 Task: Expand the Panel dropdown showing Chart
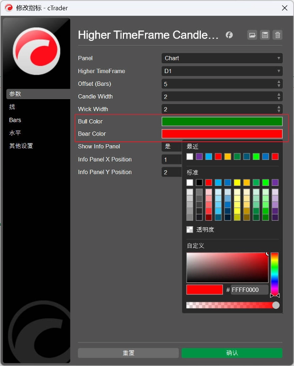pos(222,58)
